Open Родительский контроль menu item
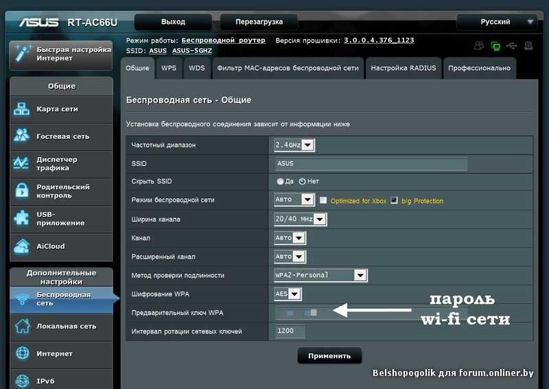549x389 pixels. [x=61, y=191]
